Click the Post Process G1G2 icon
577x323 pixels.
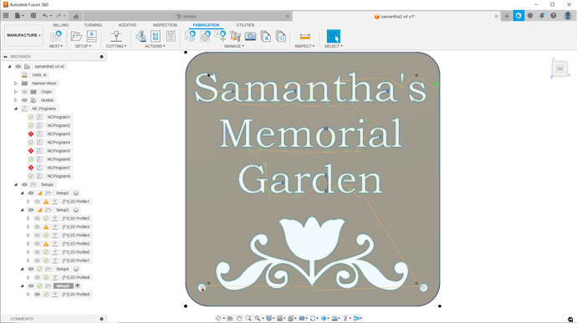(156, 36)
